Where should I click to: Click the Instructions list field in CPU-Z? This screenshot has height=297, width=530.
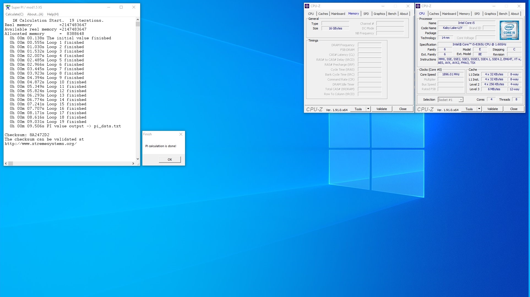[479, 61]
